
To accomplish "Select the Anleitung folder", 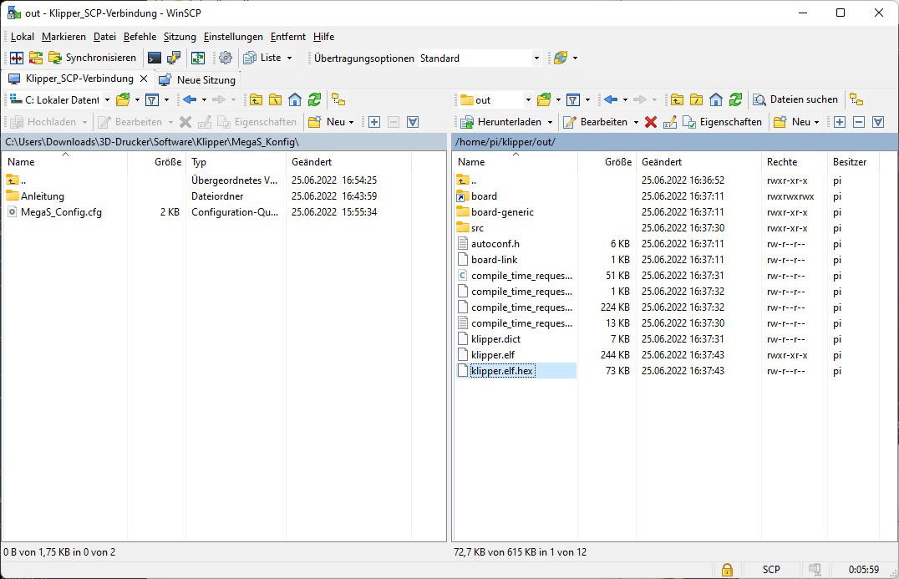I will point(43,196).
